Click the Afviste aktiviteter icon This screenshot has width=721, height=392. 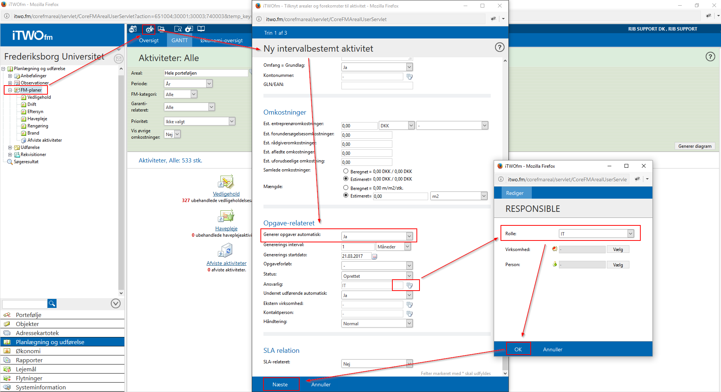coord(226,251)
